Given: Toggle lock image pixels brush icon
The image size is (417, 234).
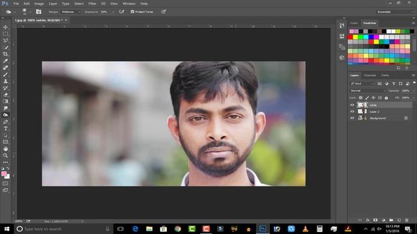Looking at the screenshot, I should click(x=367, y=98).
